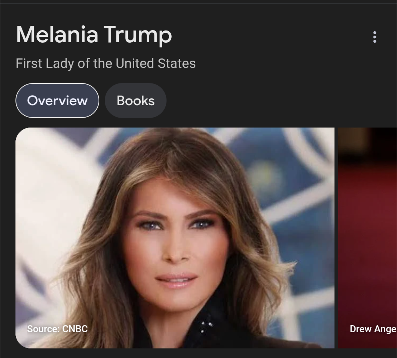
Task: Click the Source: CNBC caption
Action: point(57,329)
